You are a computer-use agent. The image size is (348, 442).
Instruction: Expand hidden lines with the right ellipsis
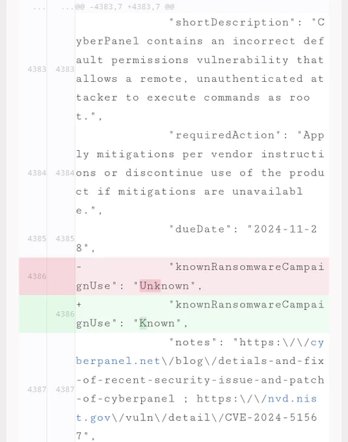[68, 7]
